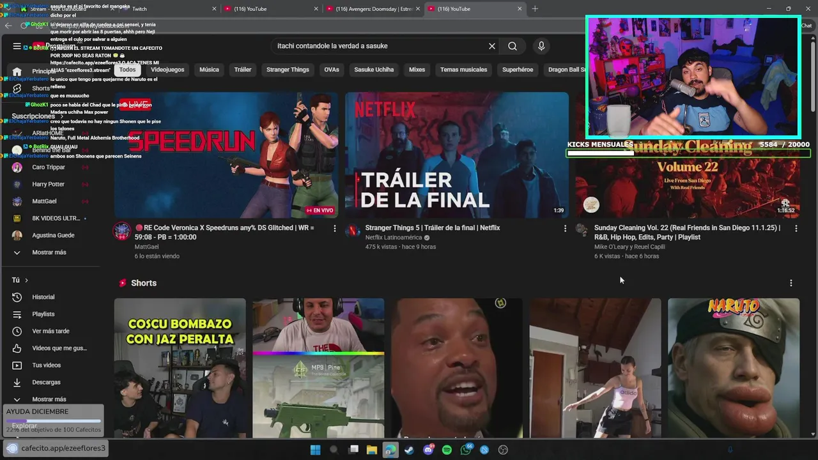
Task: Open the Naruto big-lips short thumbnail
Action: pyautogui.click(x=734, y=368)
